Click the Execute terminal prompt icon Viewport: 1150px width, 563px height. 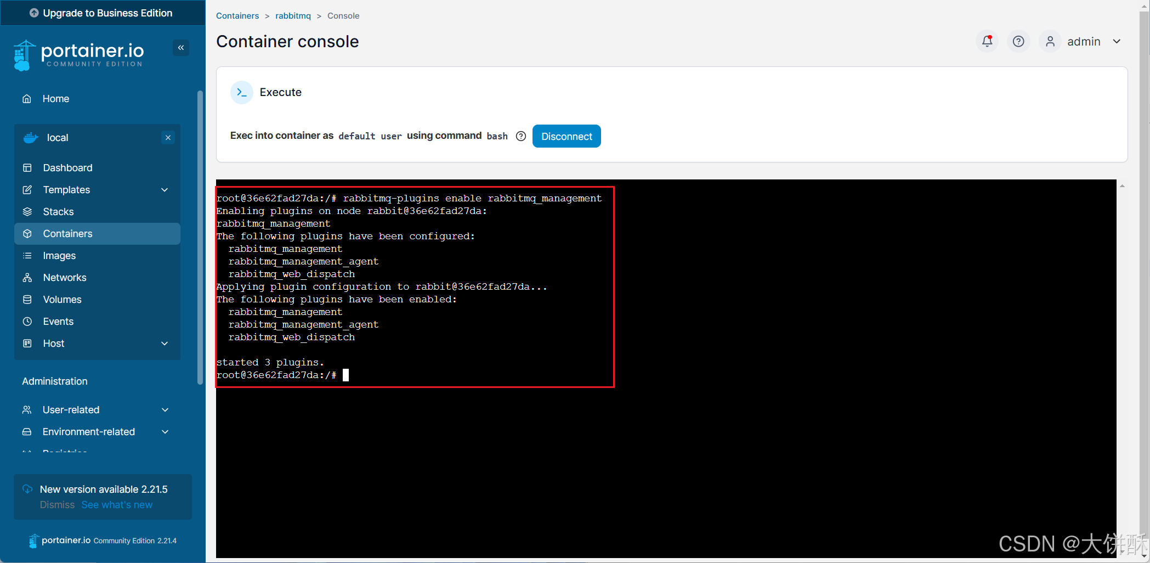point(242,92)
